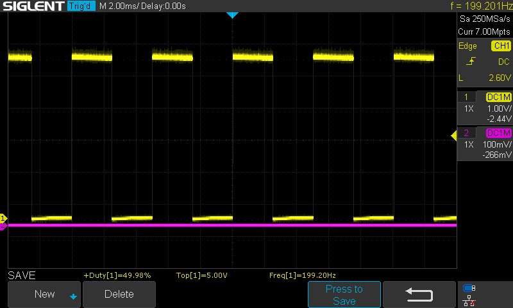Click the Top[1]=5.00V measurement
The image size is (513, 308).
click(x=201, y=275)
